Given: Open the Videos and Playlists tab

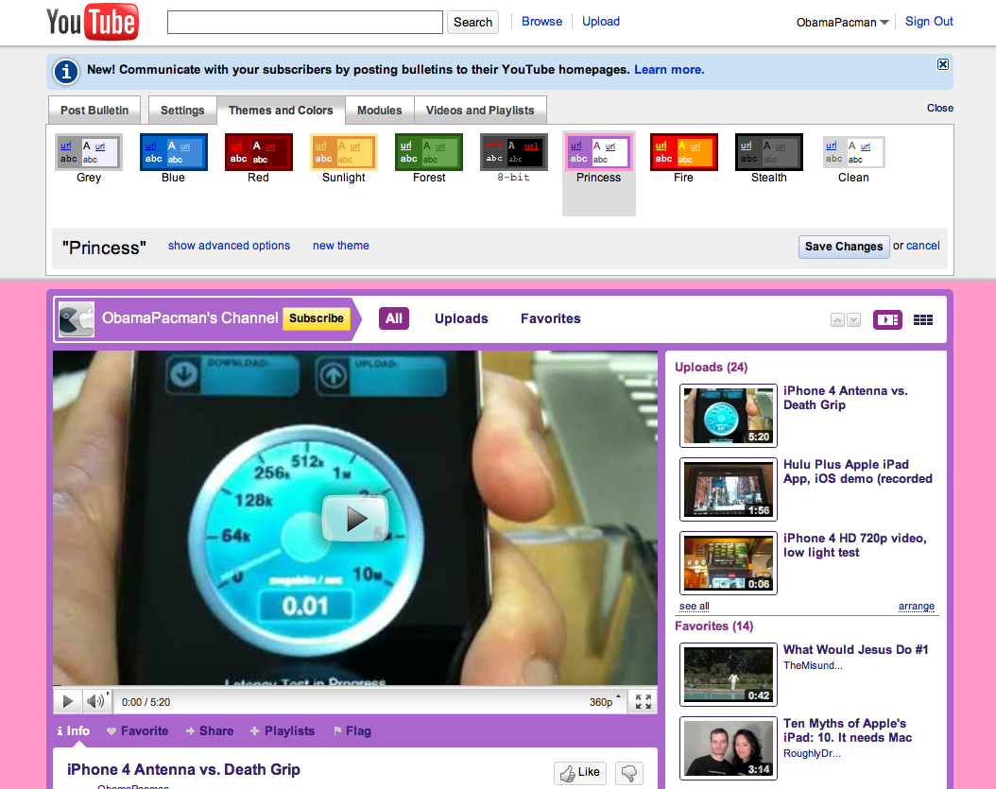Looking at the screenshot, I should 480,110.
